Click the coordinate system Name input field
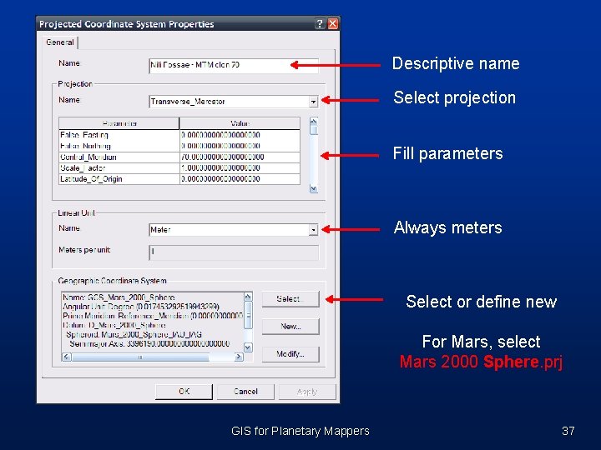Image resolution: width=601 pixels, height=450 pixels. pos(234,66)
